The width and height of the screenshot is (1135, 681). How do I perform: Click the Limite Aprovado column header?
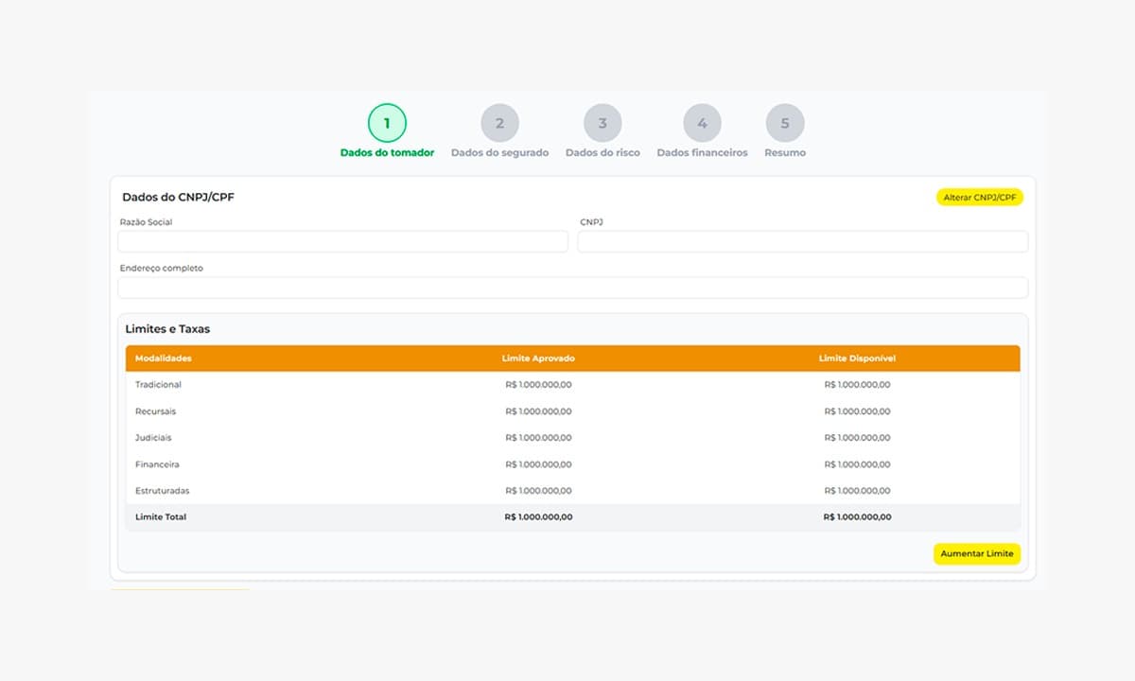[x=538, y=358]
